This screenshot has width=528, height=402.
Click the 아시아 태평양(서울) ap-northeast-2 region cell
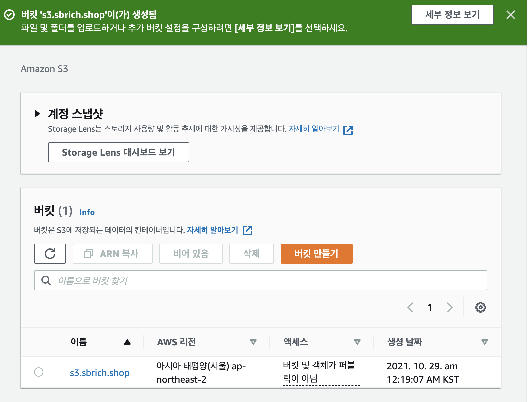coord(201,373)
